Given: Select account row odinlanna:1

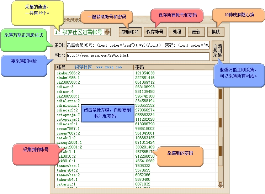Looking at the screenshot, I should 68,105.
